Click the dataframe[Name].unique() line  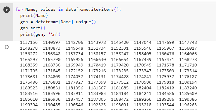pyautogui.click(x=58, y=22)
